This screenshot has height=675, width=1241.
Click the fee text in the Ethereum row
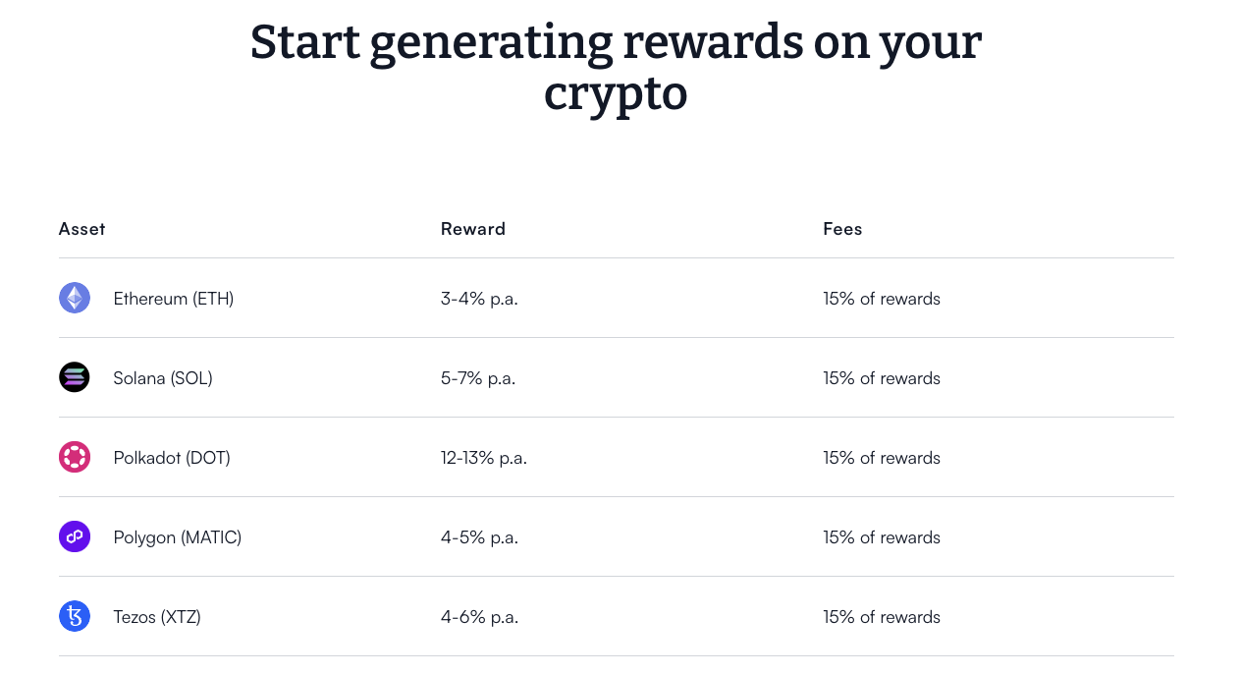[882, 299]
